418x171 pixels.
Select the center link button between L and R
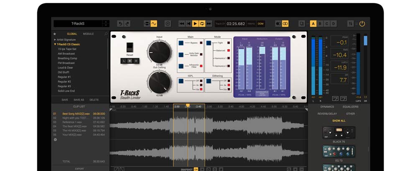(x=130, y=61)
